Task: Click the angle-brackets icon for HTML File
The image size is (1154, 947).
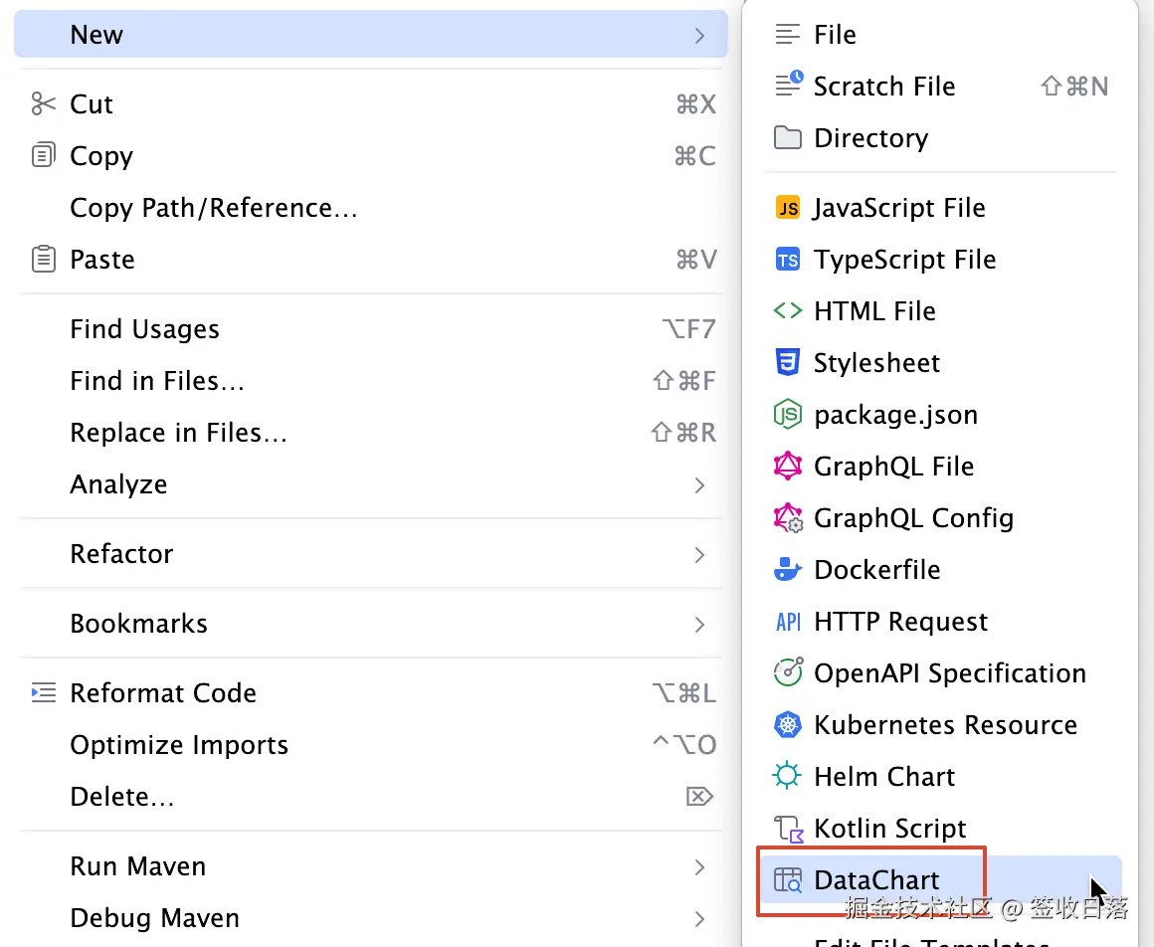Action: [x=788, y=310]
